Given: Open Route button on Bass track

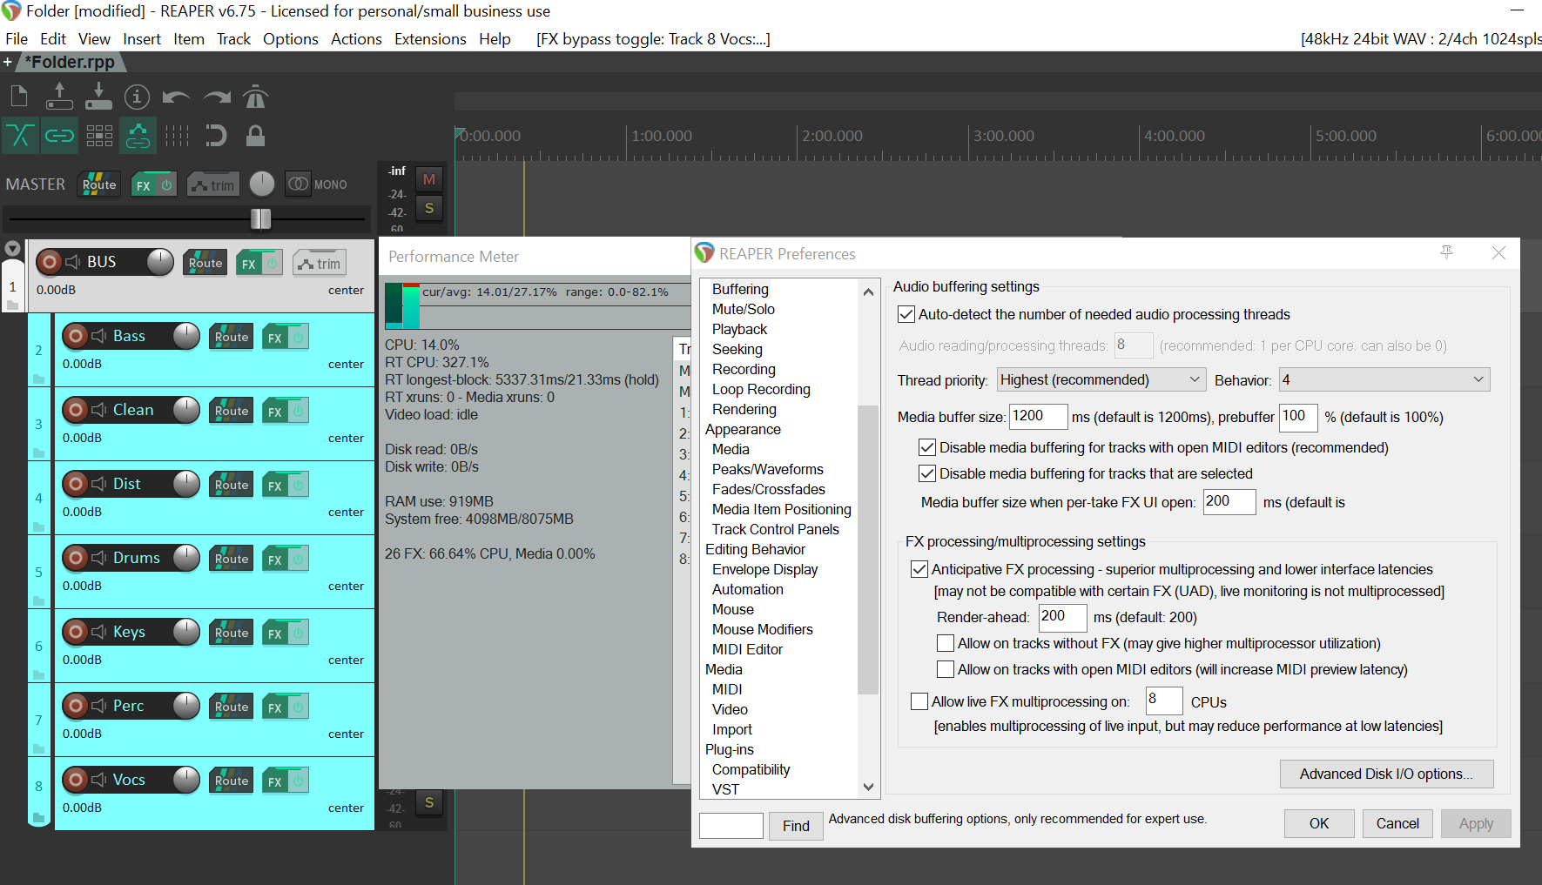Looking at the screenshot, I should pyautogui.click(x=232, y=338).
